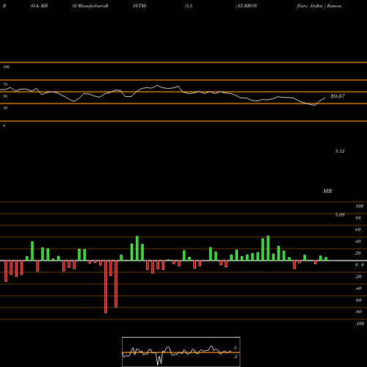Click the MR axis -60 label
The height and width of the screenshot is (367, 367).
[x=358, y=300]
